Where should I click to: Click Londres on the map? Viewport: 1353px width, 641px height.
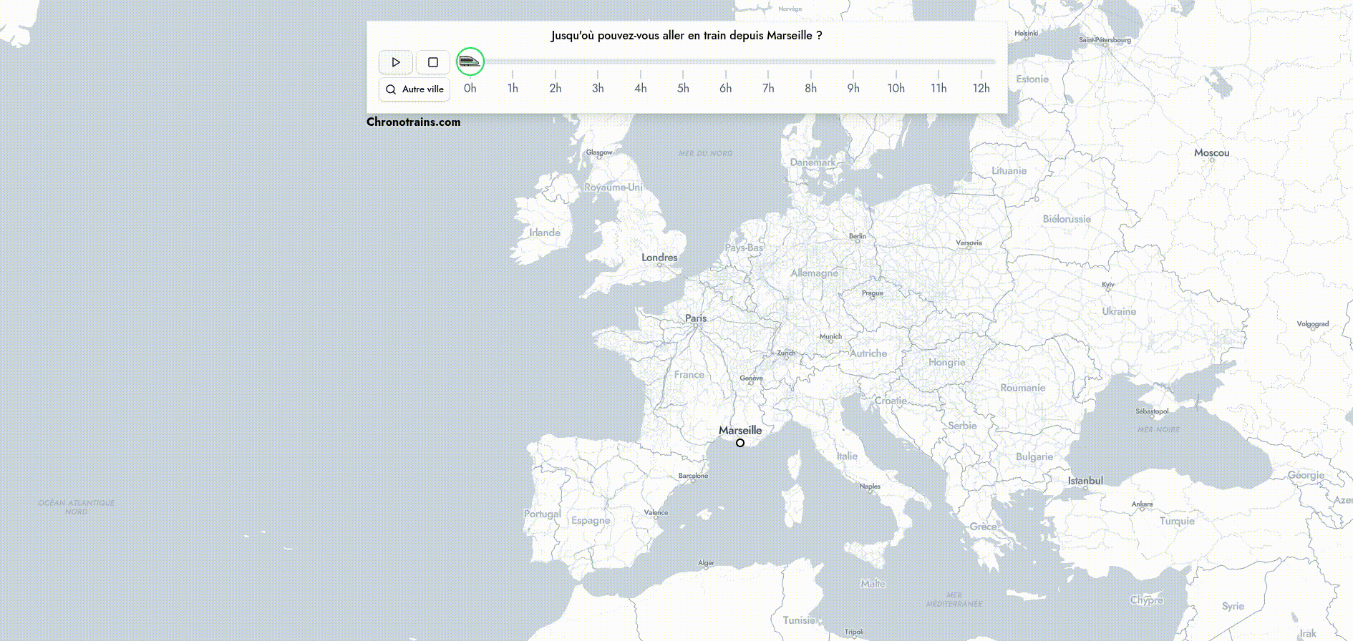tap(659, 258)
